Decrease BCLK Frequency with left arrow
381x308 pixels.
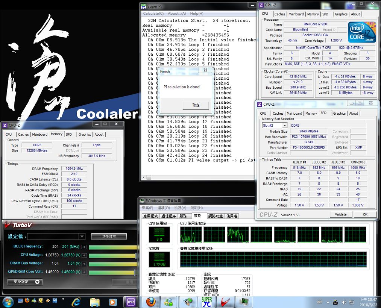point(84,247)
